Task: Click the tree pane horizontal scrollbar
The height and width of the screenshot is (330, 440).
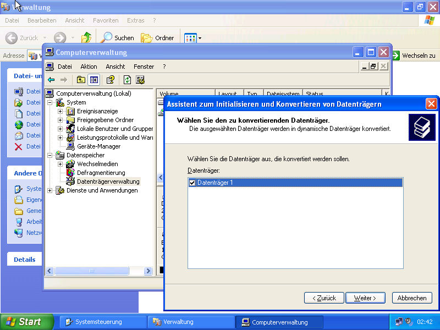Action: [99, 271]
